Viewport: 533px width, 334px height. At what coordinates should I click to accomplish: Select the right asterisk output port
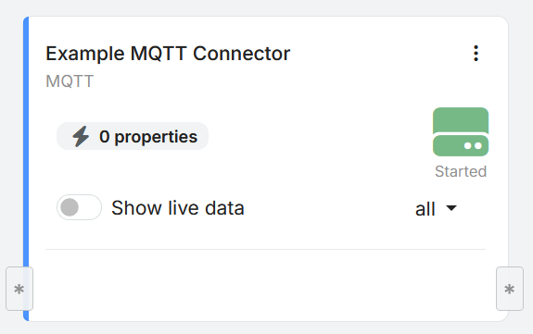(510, 289)
